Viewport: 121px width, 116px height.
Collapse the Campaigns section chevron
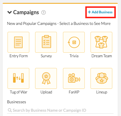click(10, 12)
